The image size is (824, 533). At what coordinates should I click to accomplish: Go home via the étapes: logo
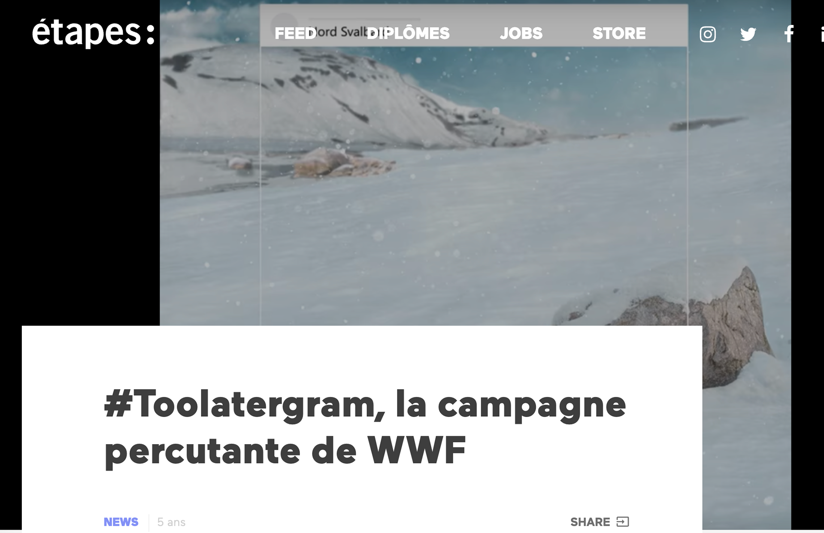93,33
